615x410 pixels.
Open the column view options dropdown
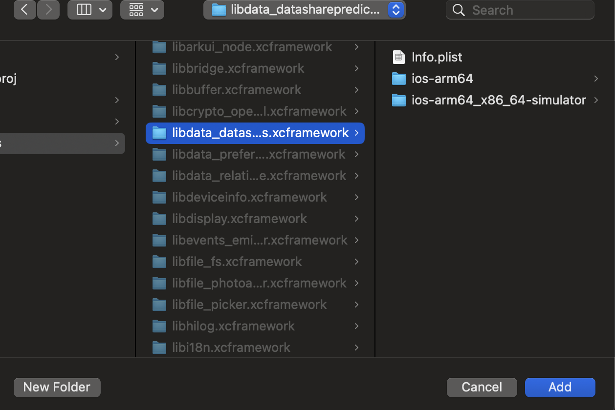point(90,10)
